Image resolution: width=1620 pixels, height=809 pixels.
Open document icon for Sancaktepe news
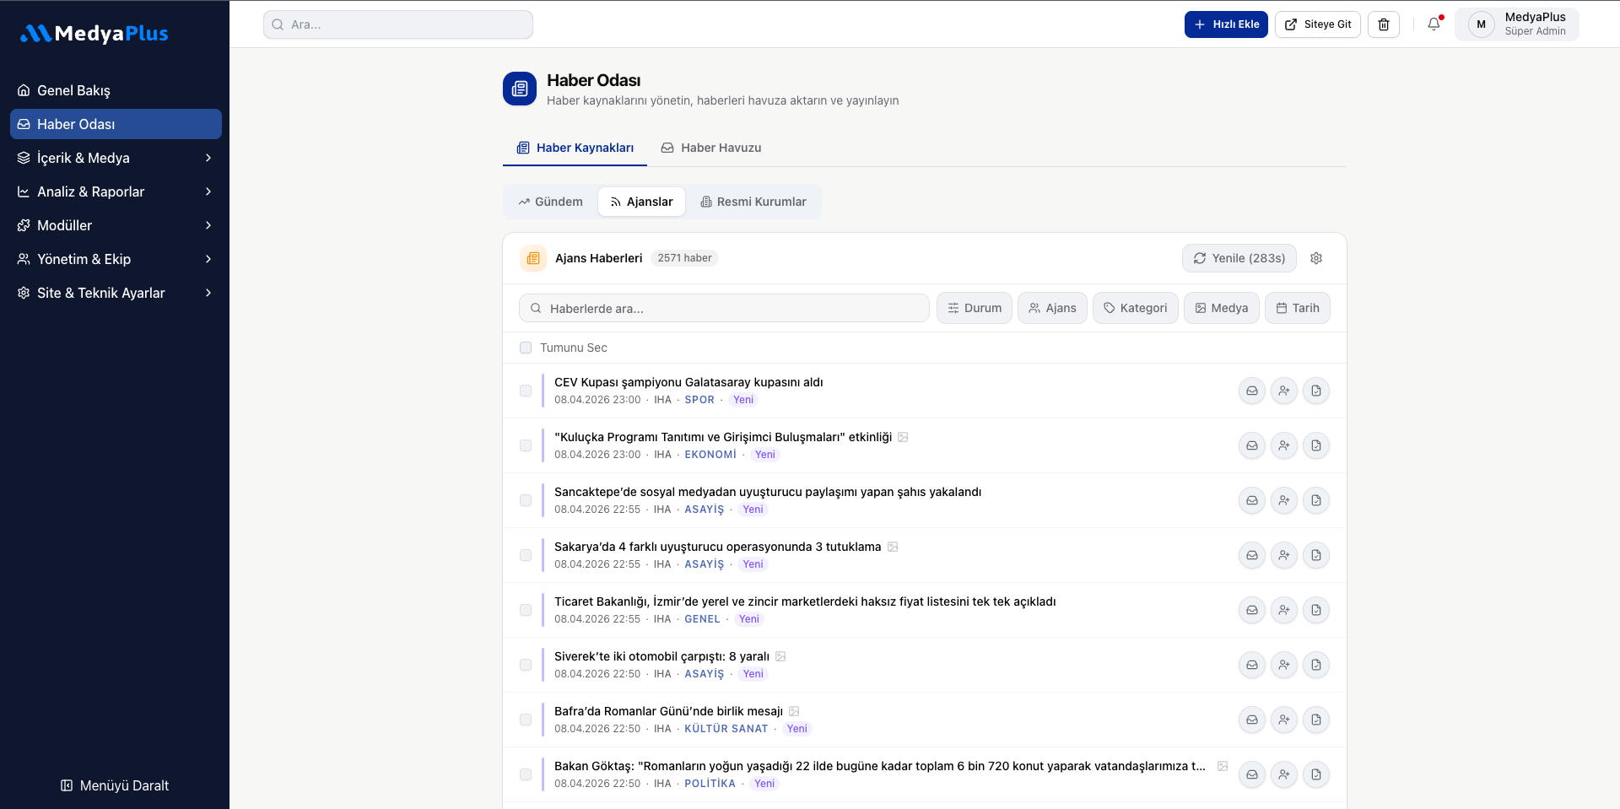(1316, 500)
